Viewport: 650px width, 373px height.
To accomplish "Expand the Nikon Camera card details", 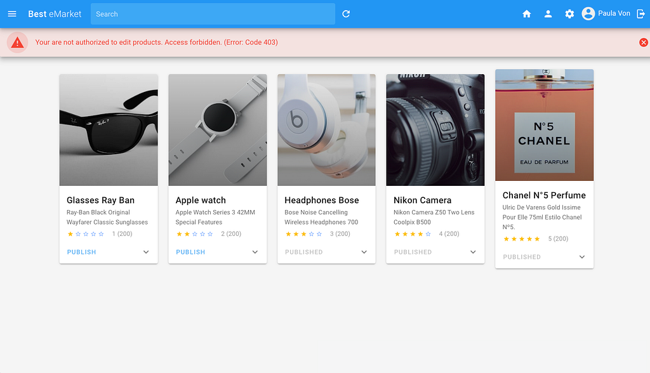I will coord(473,252).
